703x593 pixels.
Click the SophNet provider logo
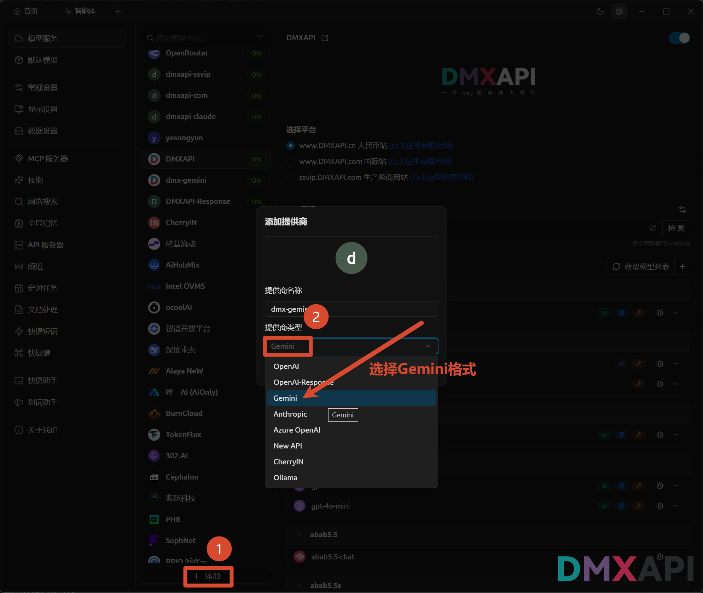(154, 541)
